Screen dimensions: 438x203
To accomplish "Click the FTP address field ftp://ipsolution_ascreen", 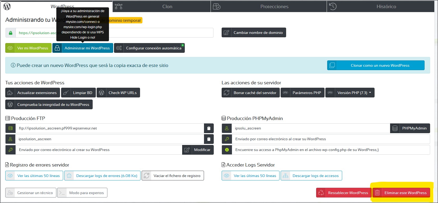I will tap(109, 128).
